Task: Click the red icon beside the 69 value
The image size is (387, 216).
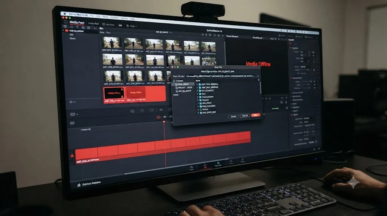Action: (158, 117)
